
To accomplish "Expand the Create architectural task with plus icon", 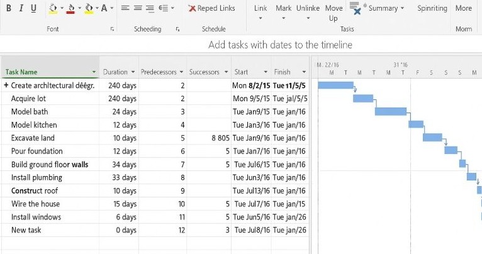I will click(6, 86).
